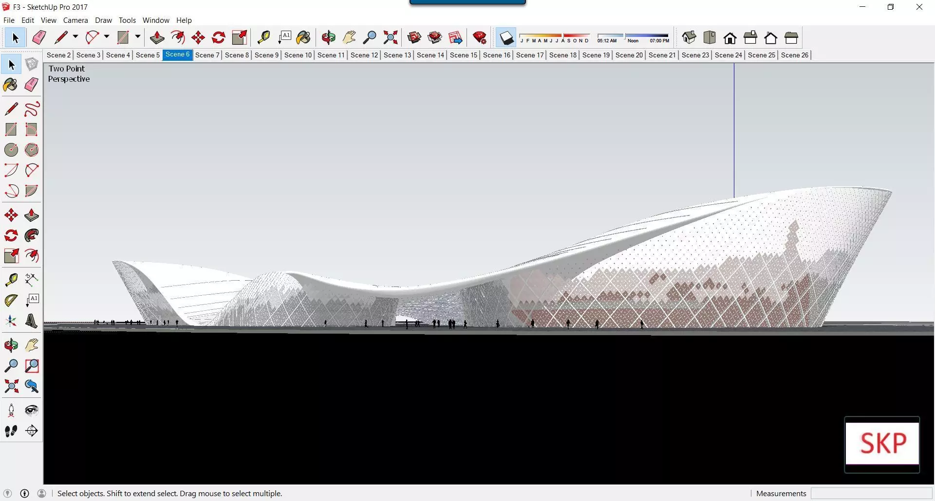Select the Pie arc tool
This screenshot has width=935, height=501.
(32, 191)
